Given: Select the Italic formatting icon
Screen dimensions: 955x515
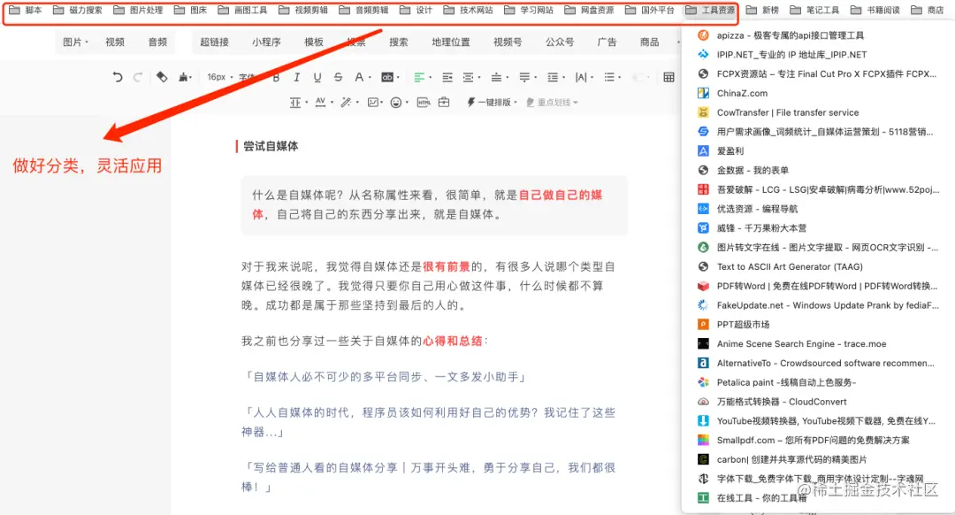Looking at the screenshot, I should (x=296, y=78).
